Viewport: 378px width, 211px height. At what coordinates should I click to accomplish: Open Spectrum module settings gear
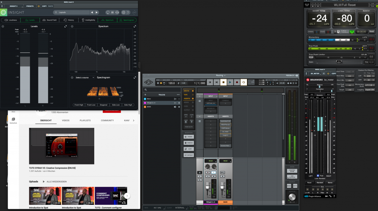click(72, 27)
